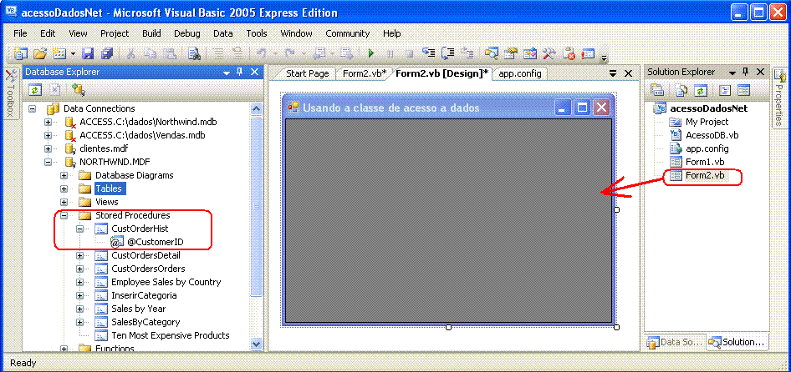Open the Data menu

pyautogui.click(x=223, y=33)
